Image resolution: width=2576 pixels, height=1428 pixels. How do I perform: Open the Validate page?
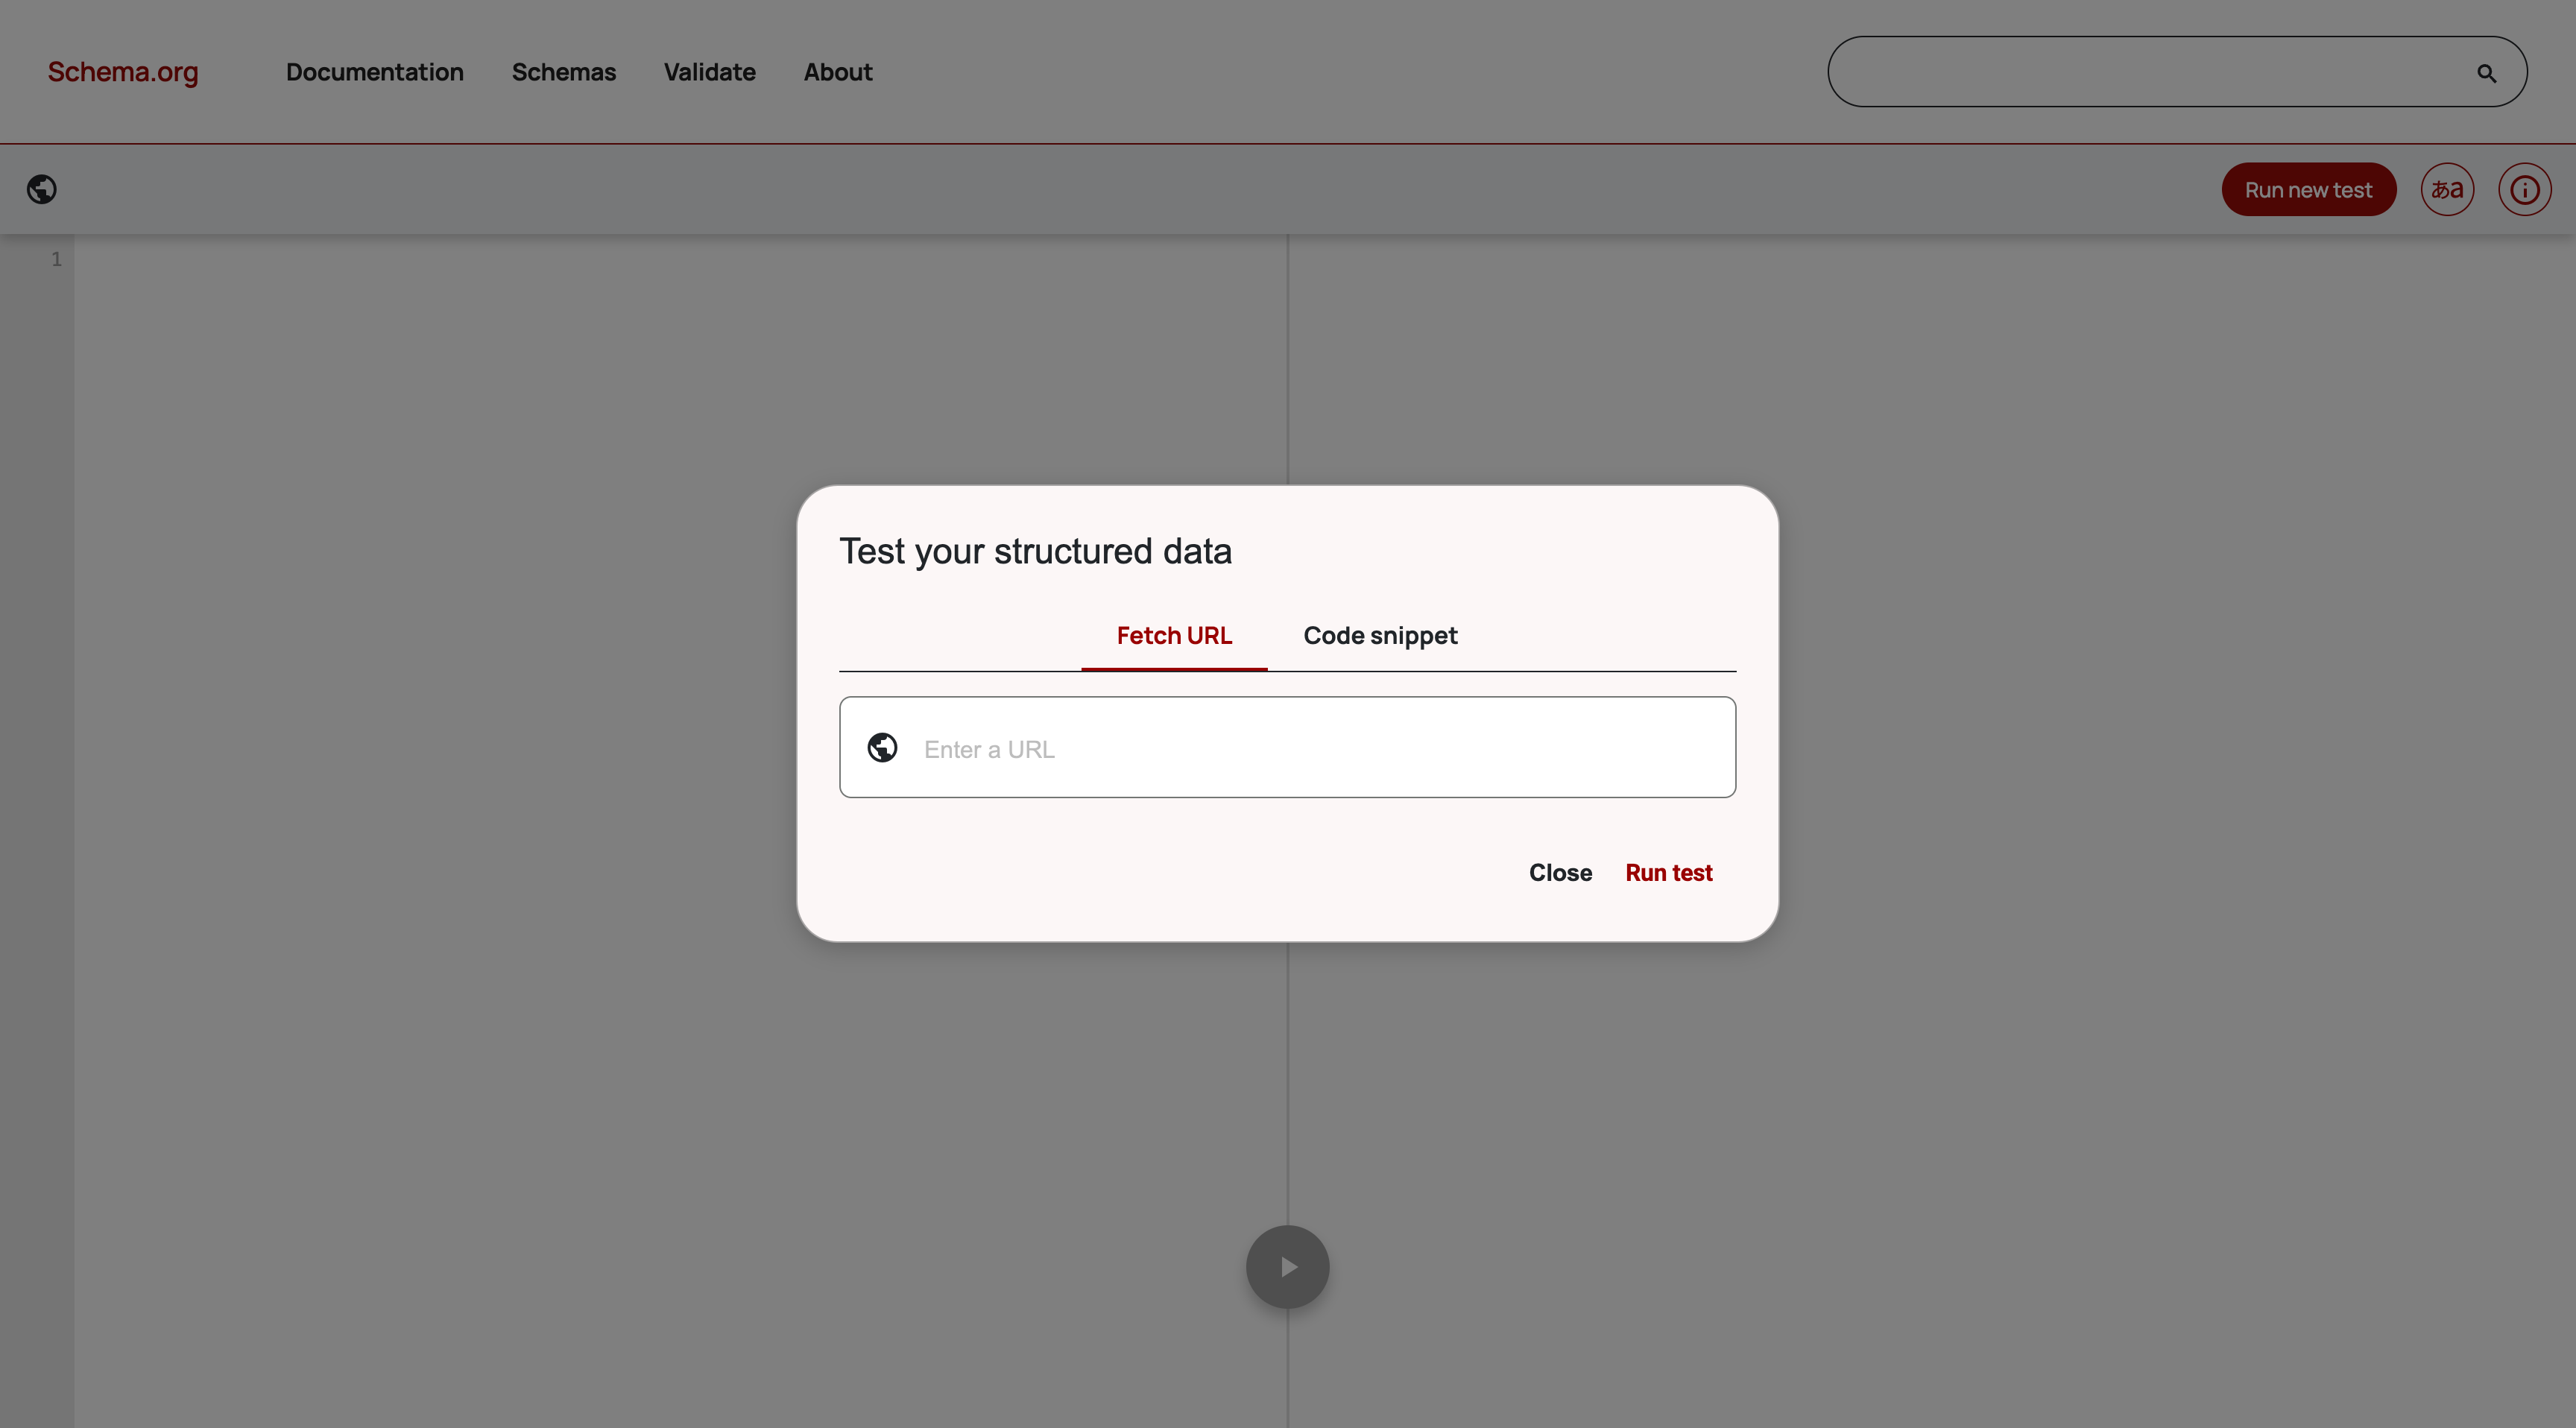pos(709,72)
